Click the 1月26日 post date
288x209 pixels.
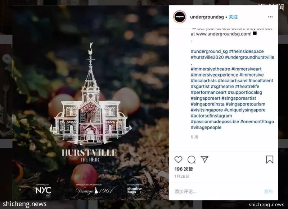click(182, 176)
